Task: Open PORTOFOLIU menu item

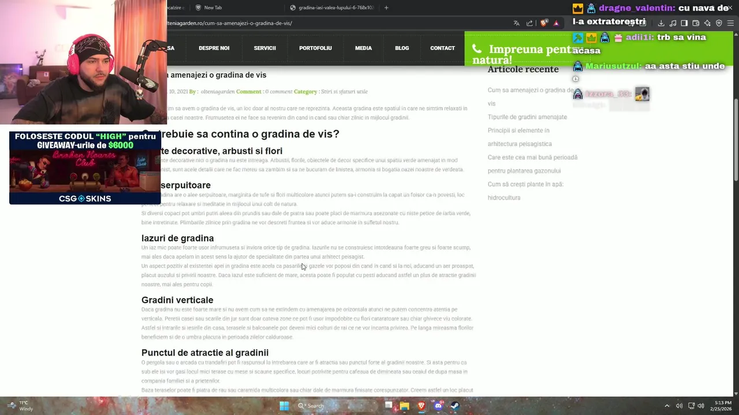Action: tap(315, 48)
